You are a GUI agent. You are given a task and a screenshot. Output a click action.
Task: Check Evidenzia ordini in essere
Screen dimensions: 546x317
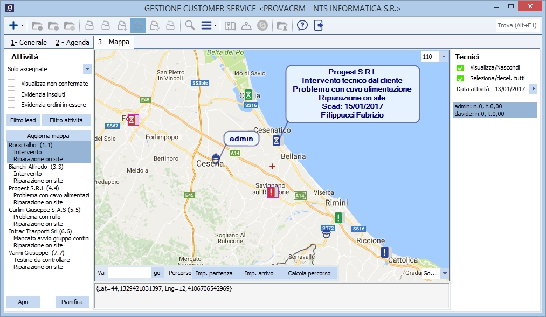click(11, 105)
